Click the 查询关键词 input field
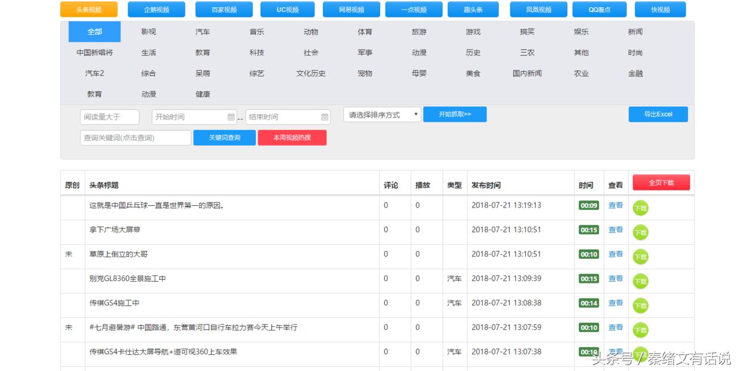Screen dimensions: 740x371 click(135, 137)
